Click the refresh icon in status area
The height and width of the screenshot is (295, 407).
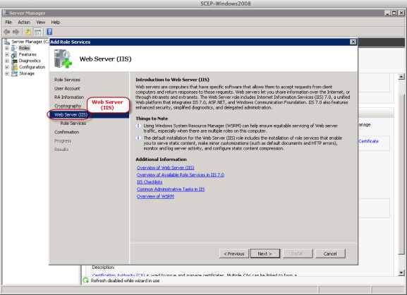point(85,280)
